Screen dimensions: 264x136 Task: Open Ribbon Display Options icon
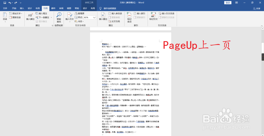237,3
